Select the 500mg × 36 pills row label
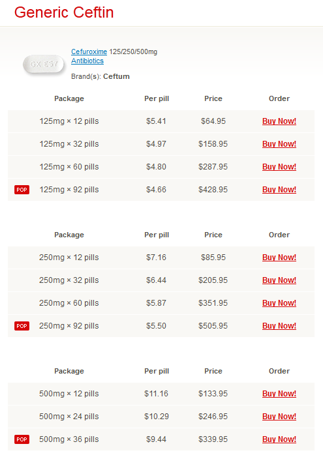The height and width of the screenshot is (457, 323). (x=69, y=439)
